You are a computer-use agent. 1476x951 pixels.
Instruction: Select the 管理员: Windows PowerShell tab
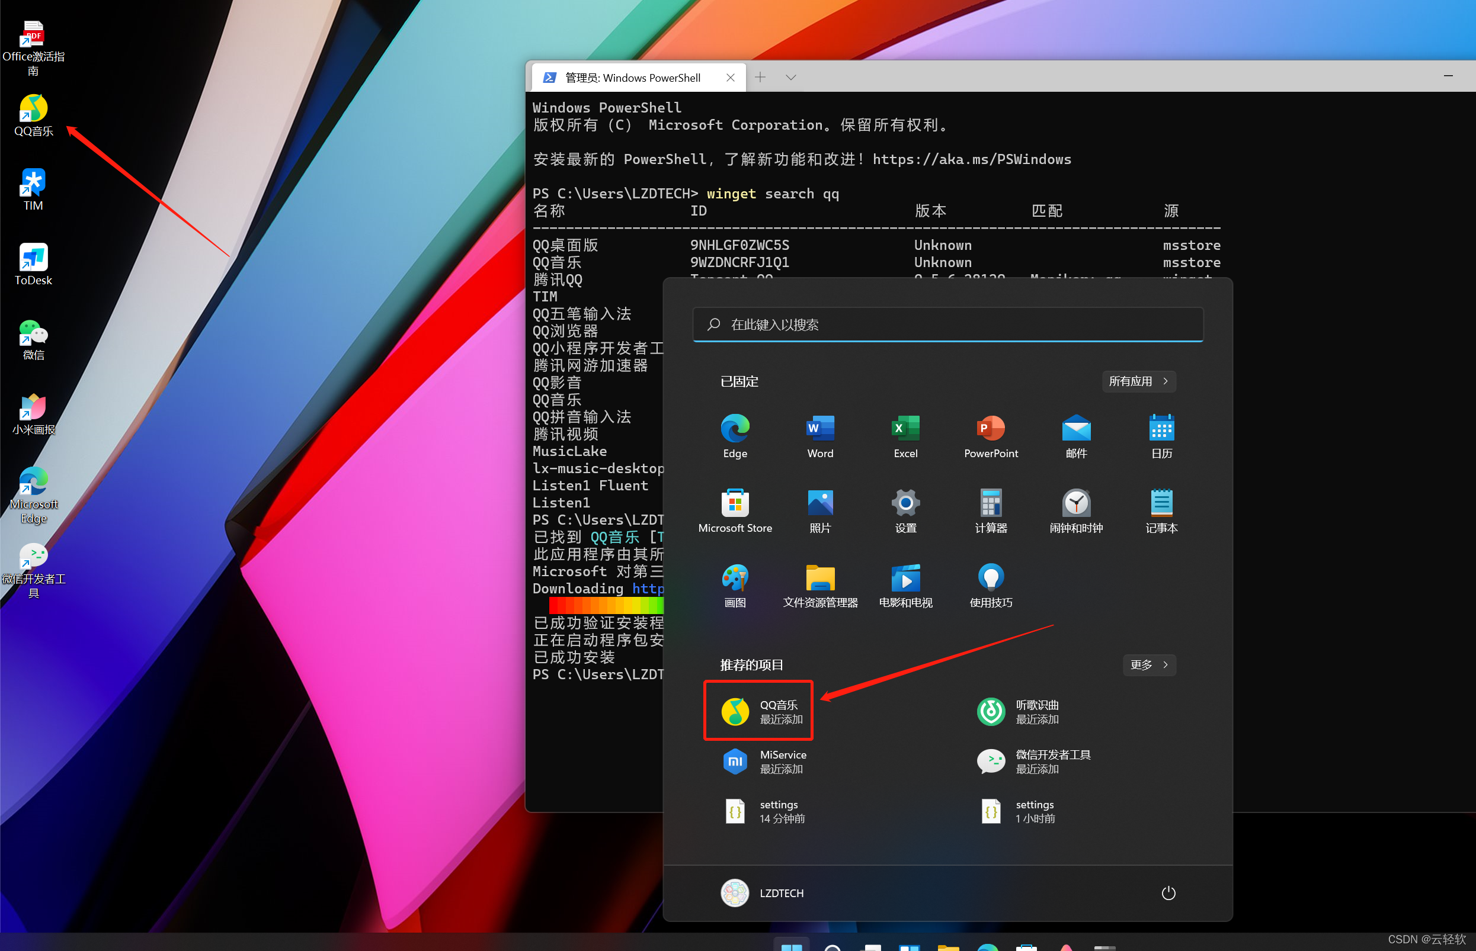coord(632,77)
